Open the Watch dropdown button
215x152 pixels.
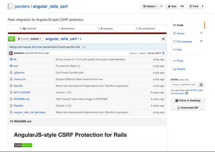(150, 6)
